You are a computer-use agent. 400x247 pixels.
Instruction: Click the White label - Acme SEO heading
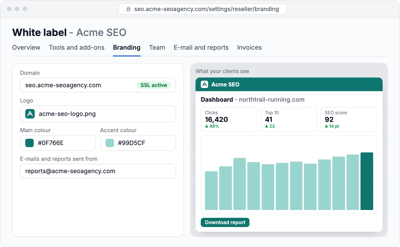click(x=69, y=33)
